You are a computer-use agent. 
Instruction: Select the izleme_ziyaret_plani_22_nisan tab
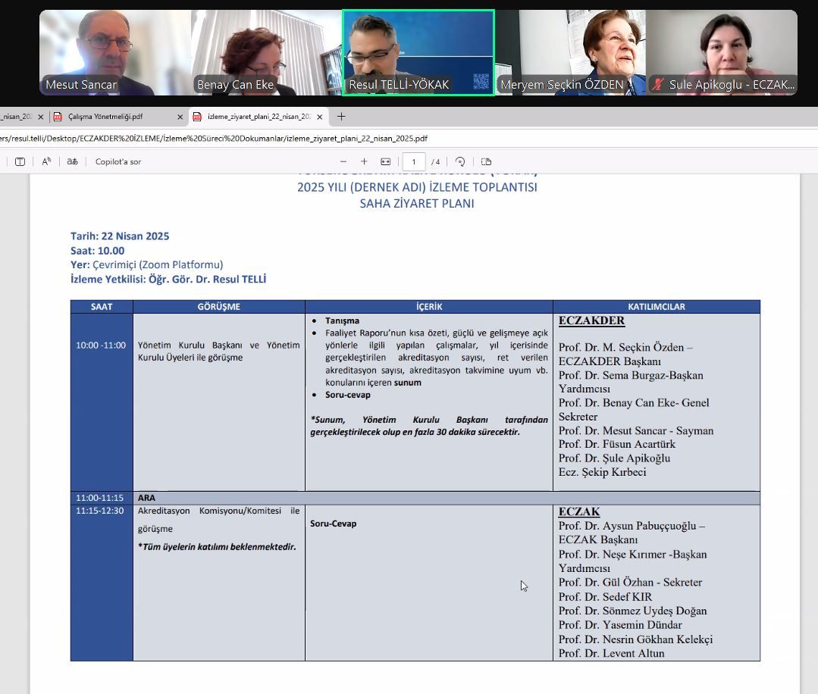pos(259,117)
